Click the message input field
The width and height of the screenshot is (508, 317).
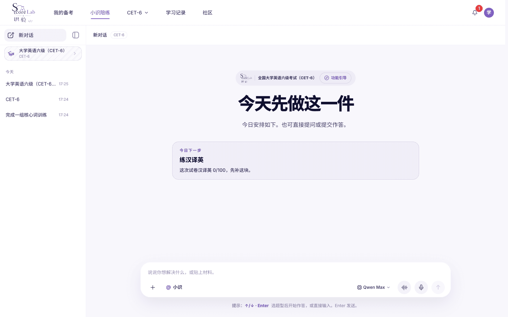(296, 272)
